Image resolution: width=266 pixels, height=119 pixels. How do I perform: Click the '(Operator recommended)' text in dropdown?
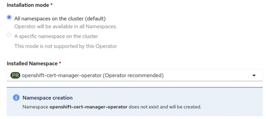133,75
